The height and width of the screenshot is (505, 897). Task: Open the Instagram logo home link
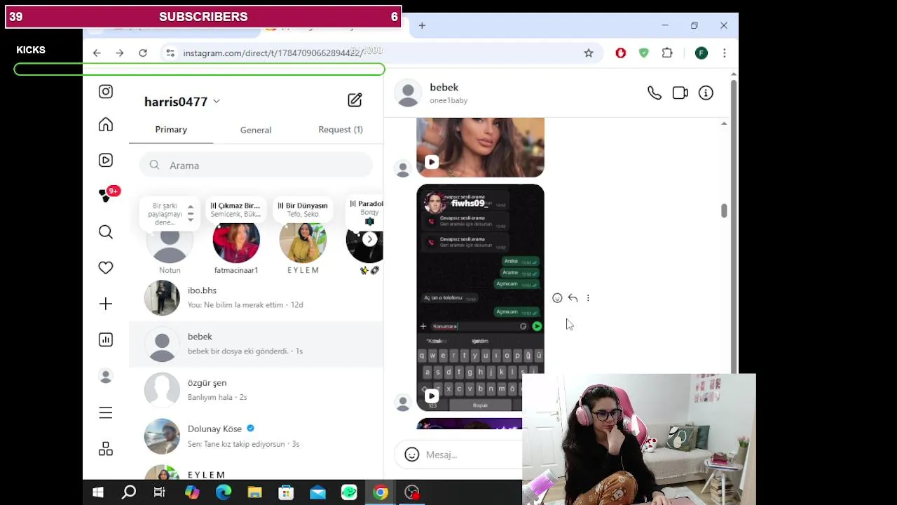106,91
